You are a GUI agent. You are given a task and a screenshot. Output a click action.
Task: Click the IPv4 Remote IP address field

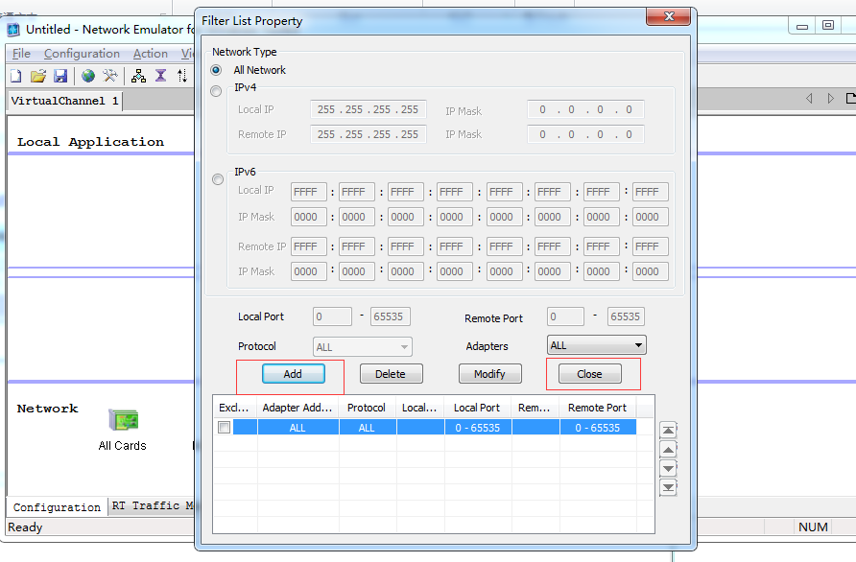click(x=368, y=134)
